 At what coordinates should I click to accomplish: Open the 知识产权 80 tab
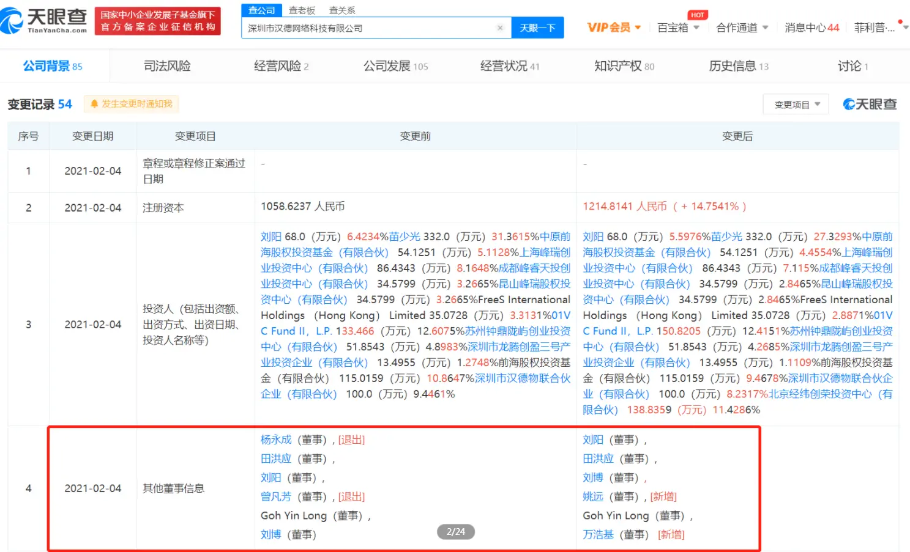(624, 66)
